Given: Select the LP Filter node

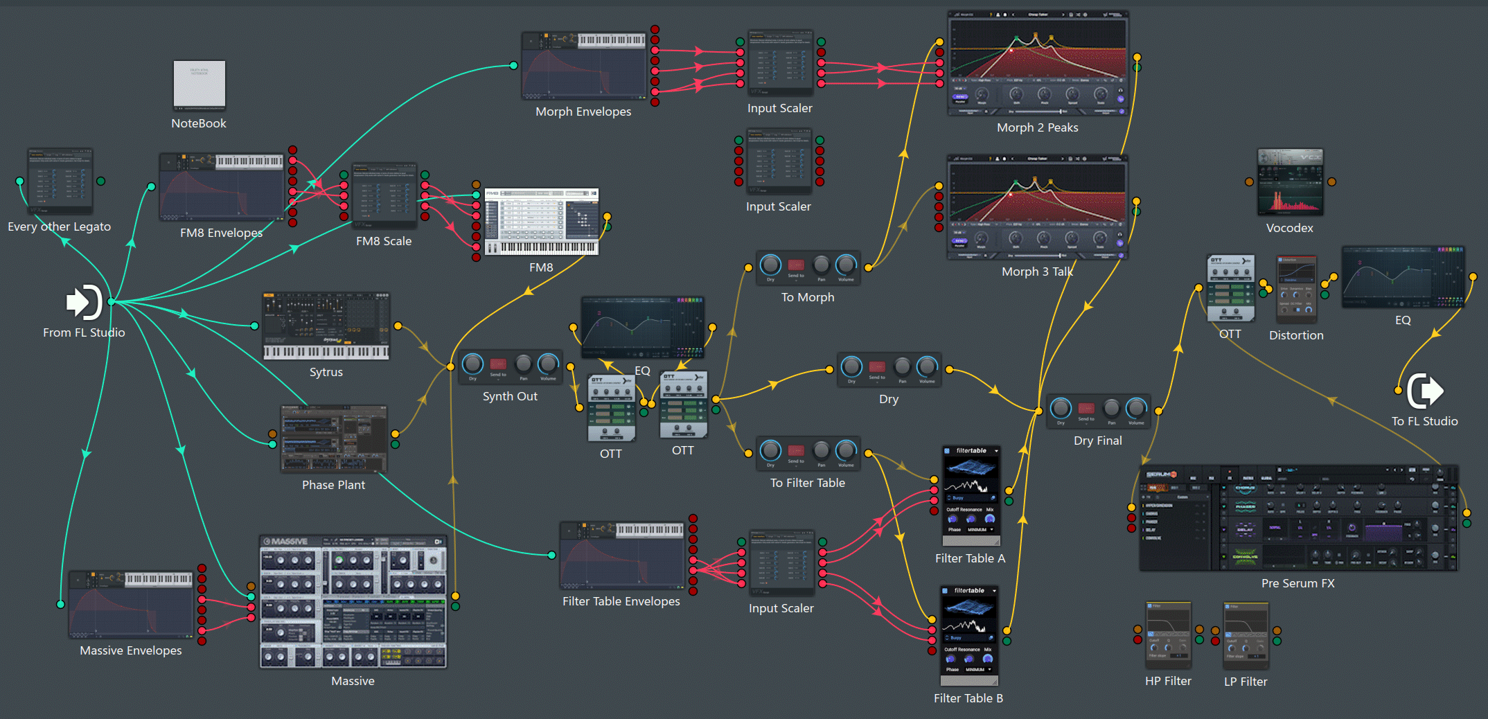Looking at the screenshot, I should [1246, 635].
